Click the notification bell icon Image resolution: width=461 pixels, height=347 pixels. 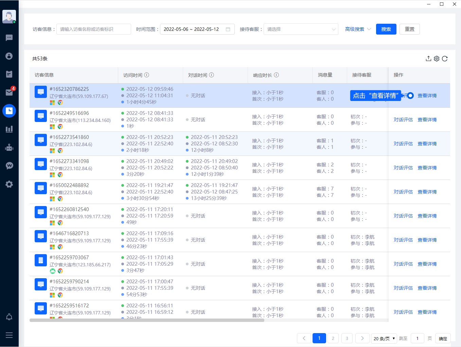tap(9, 317)
